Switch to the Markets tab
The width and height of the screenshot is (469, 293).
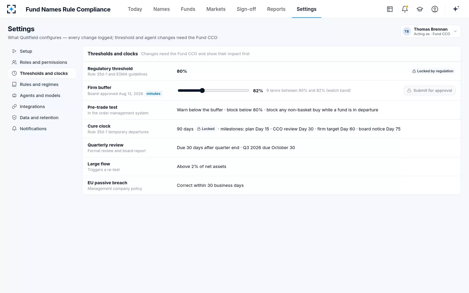pyautogui.click(x=216, y=9)
